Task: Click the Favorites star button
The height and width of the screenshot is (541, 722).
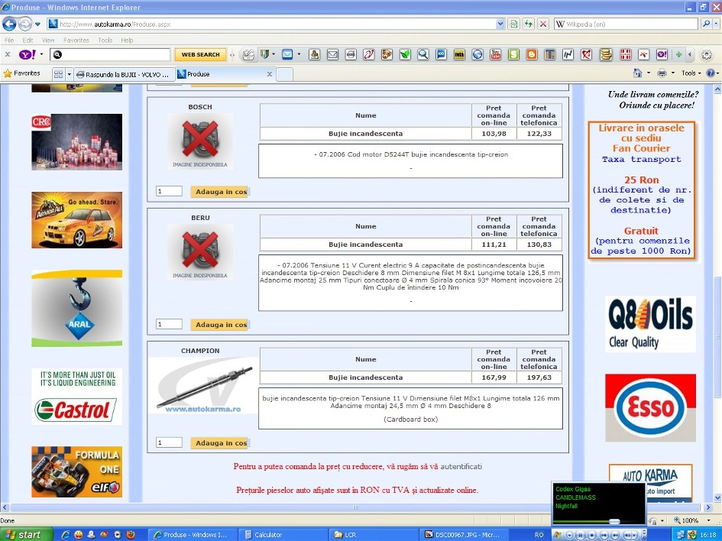Action: pyautogui.click(x=21, y=73)
